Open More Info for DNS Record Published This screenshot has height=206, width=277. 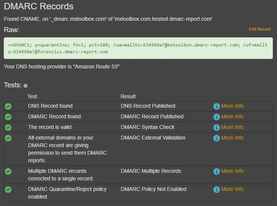tap(233, 106)
